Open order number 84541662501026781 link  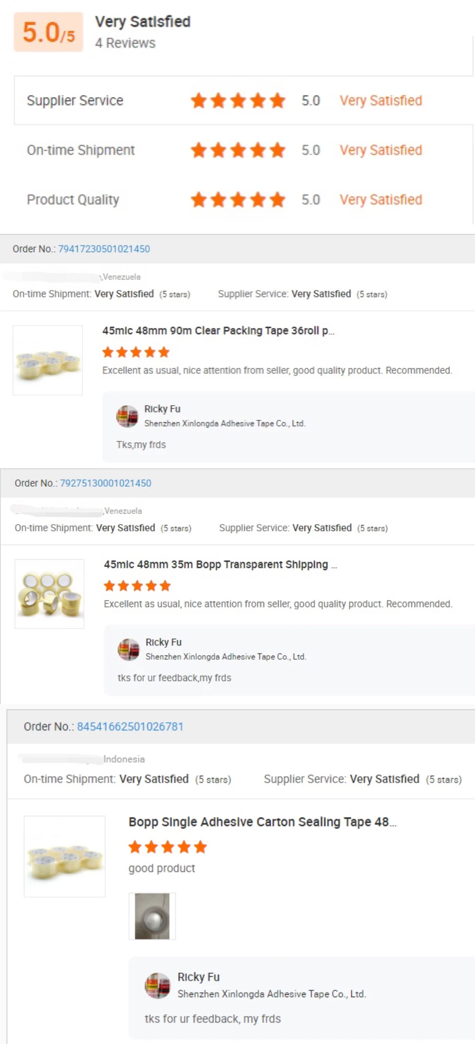pos(130,726)
